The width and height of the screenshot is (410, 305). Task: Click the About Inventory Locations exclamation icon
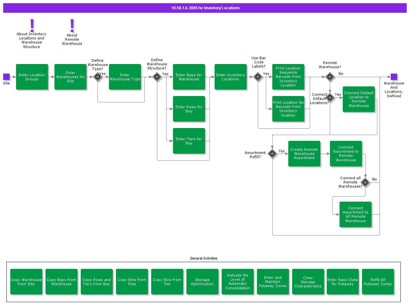pyautogui.click(x=32, y=25)
